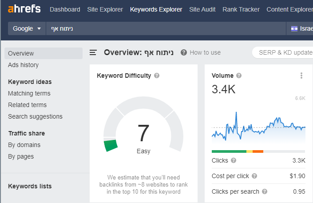Image resolution: width=313 pixels, height=203 pixels.
Task: Click the keyword search input field
Action: (x=166, y=28)
